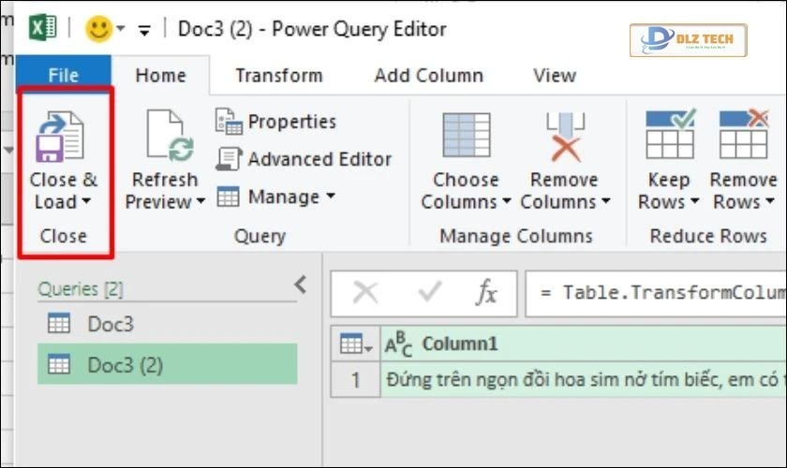Select the Doc3 query
The image size is (787, 468).
(x=110, y=324)
